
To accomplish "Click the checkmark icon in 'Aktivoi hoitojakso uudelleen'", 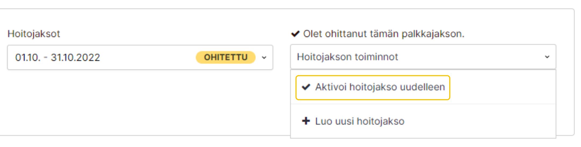I will tap(306, 87).
